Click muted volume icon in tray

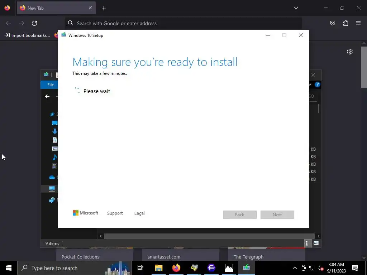pos(321,268)
